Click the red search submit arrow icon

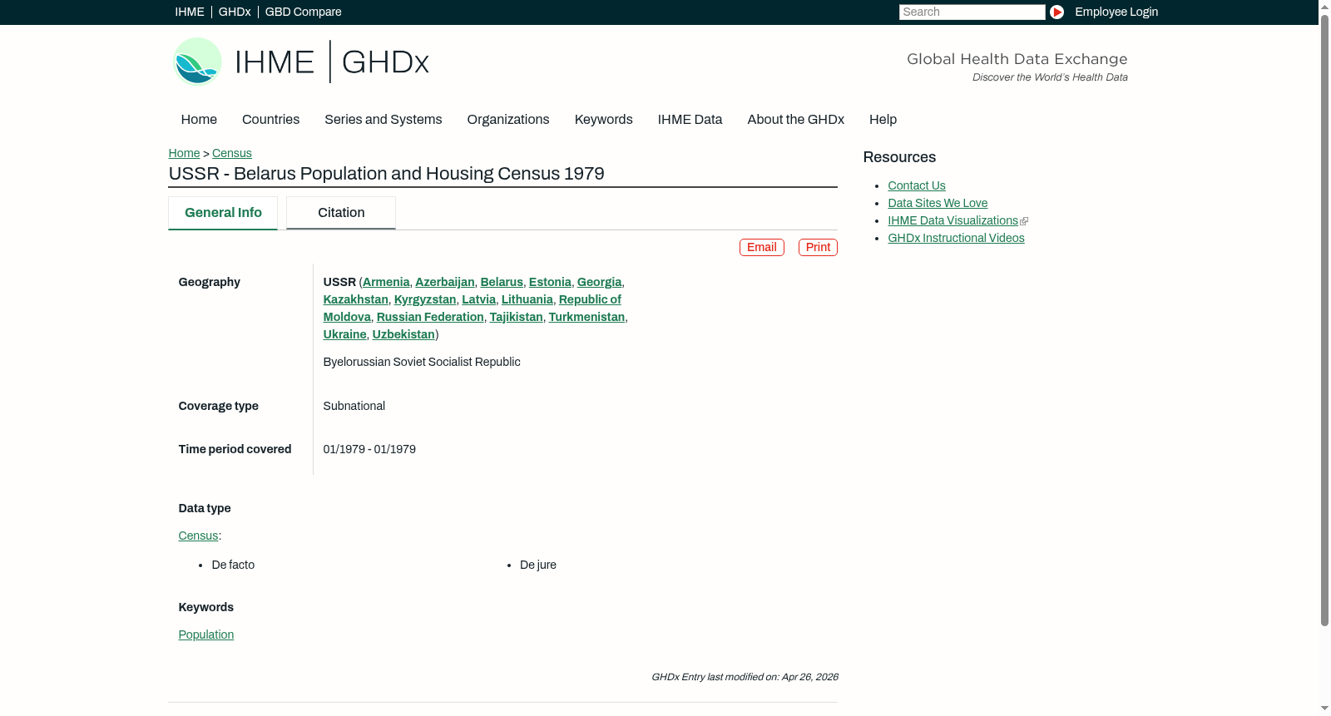point(1056,12)
